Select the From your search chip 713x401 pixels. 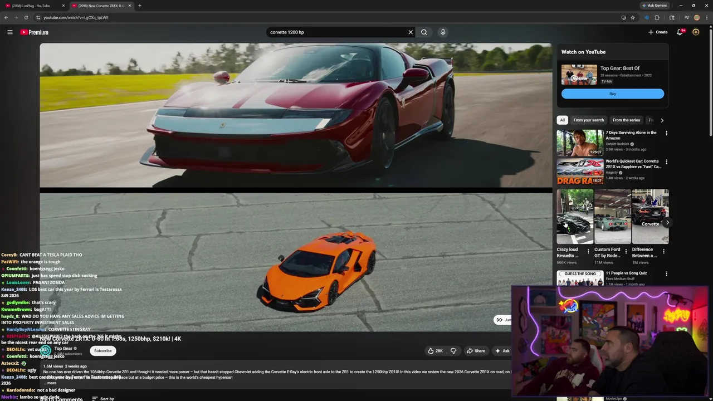588,120
